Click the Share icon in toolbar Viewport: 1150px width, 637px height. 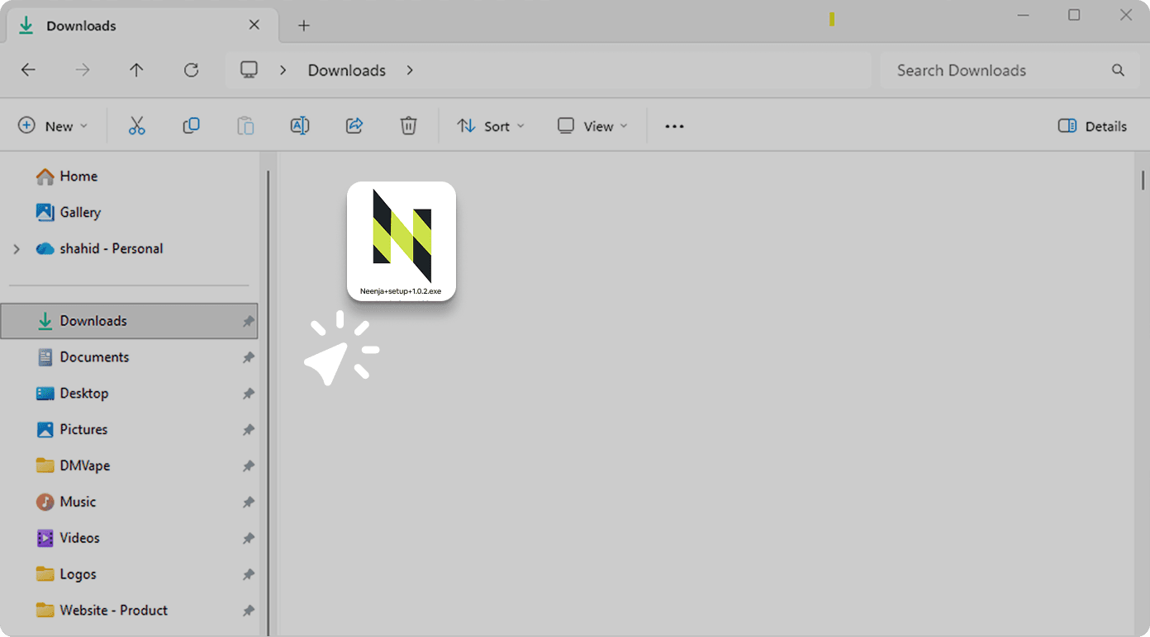click(354, 125)
